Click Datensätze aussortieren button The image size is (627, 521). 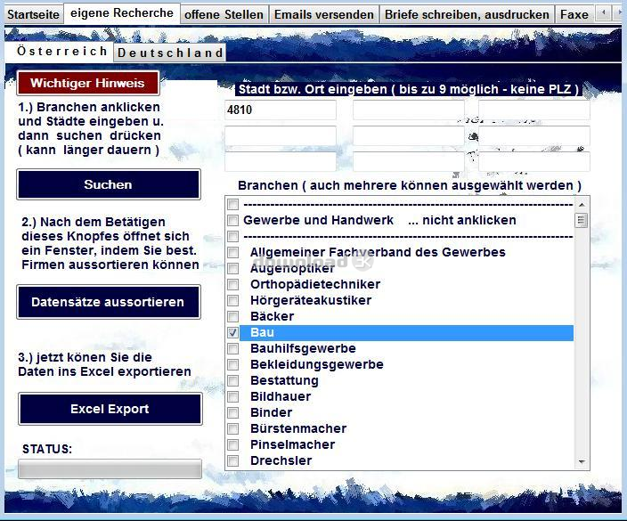click(109, 302)
